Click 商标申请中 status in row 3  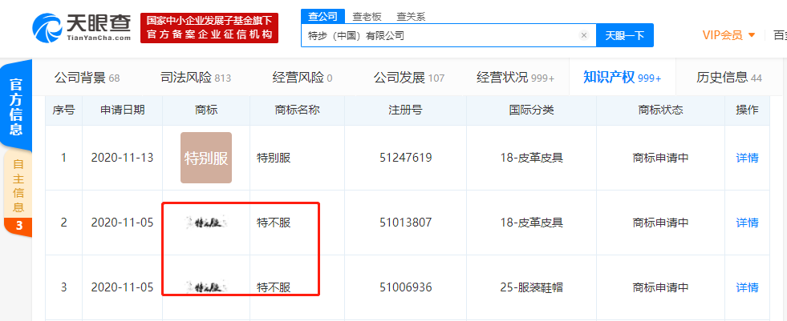point(660,287)
